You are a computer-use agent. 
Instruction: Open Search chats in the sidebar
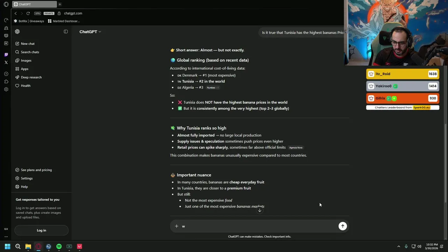30,52
